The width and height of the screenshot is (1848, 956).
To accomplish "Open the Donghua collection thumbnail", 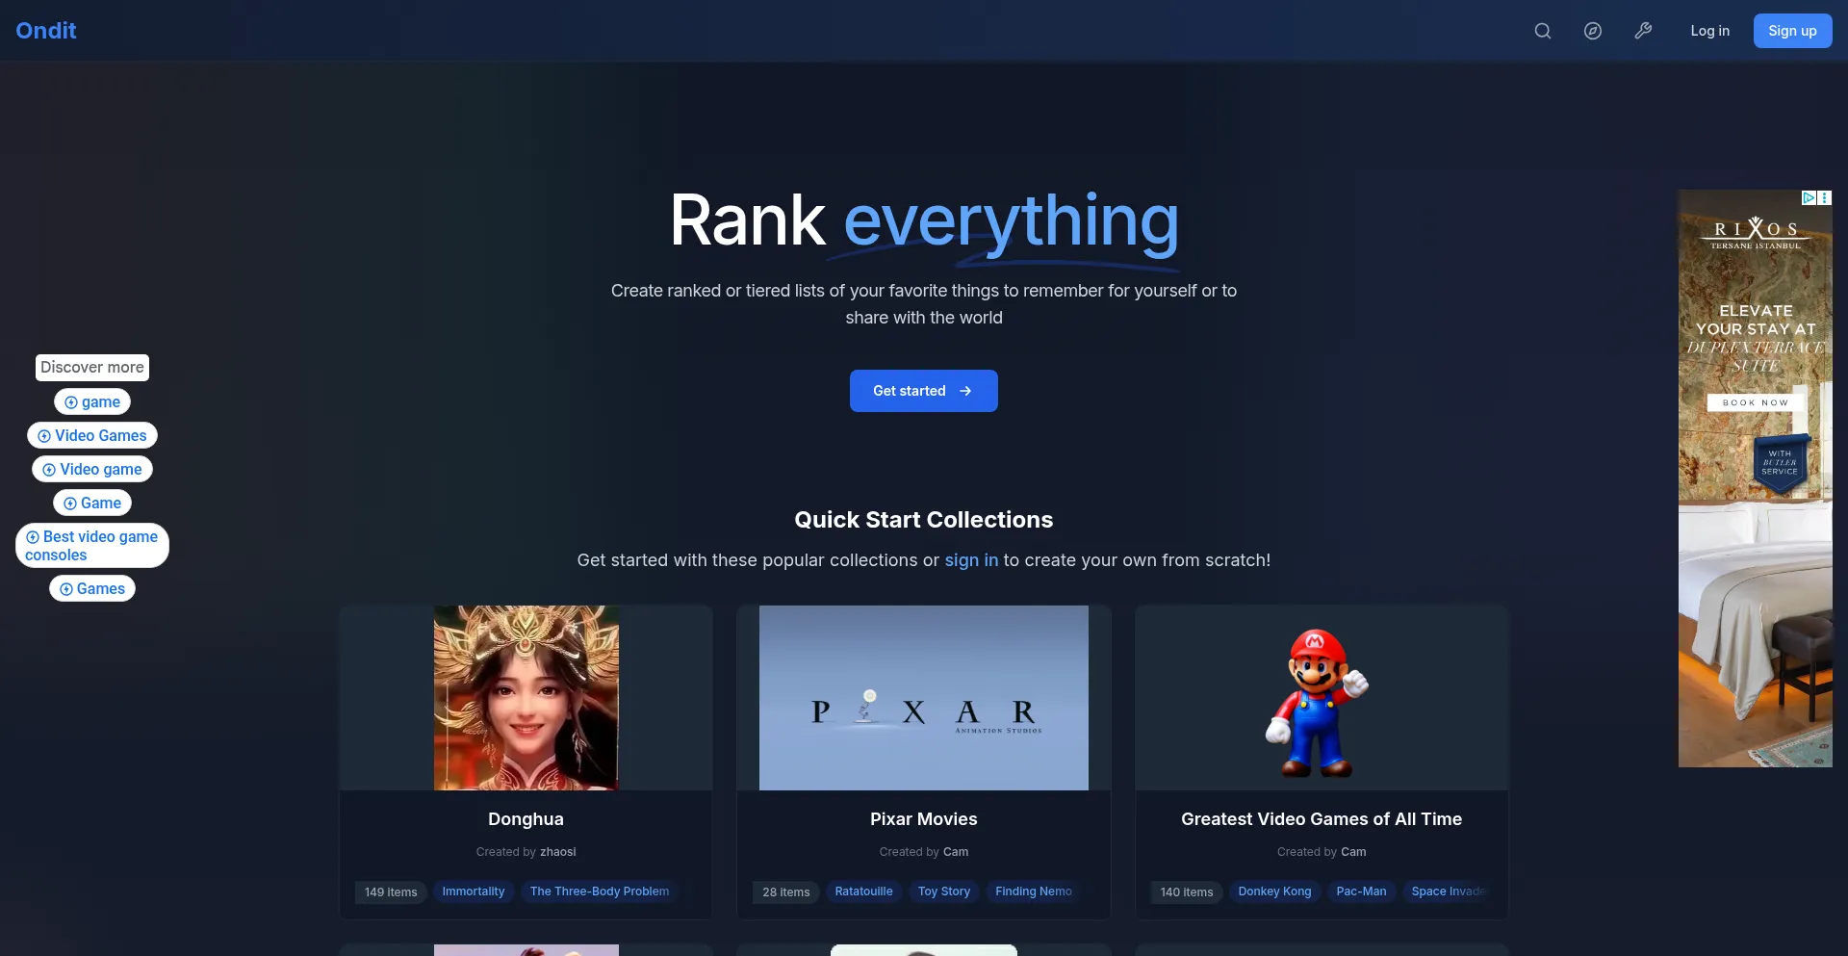I will point(526,698).
